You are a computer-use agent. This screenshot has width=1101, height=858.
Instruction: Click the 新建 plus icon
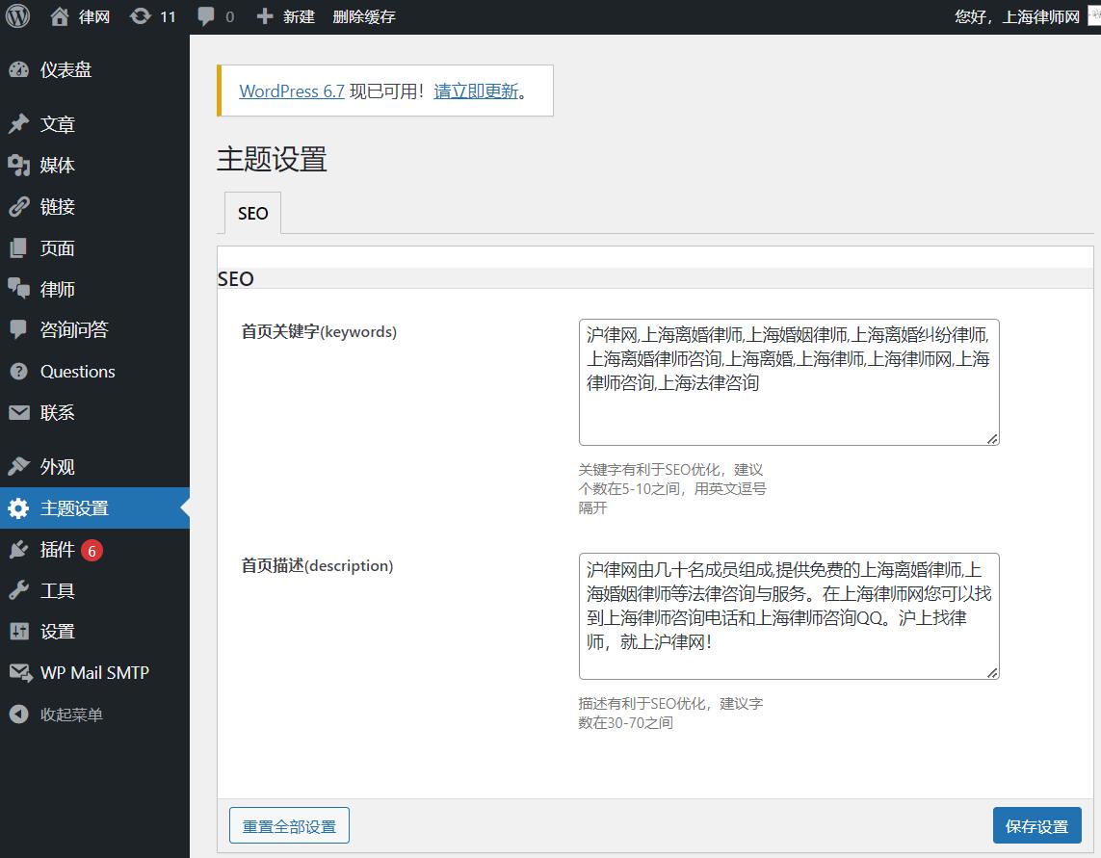[x=266, y=16]
